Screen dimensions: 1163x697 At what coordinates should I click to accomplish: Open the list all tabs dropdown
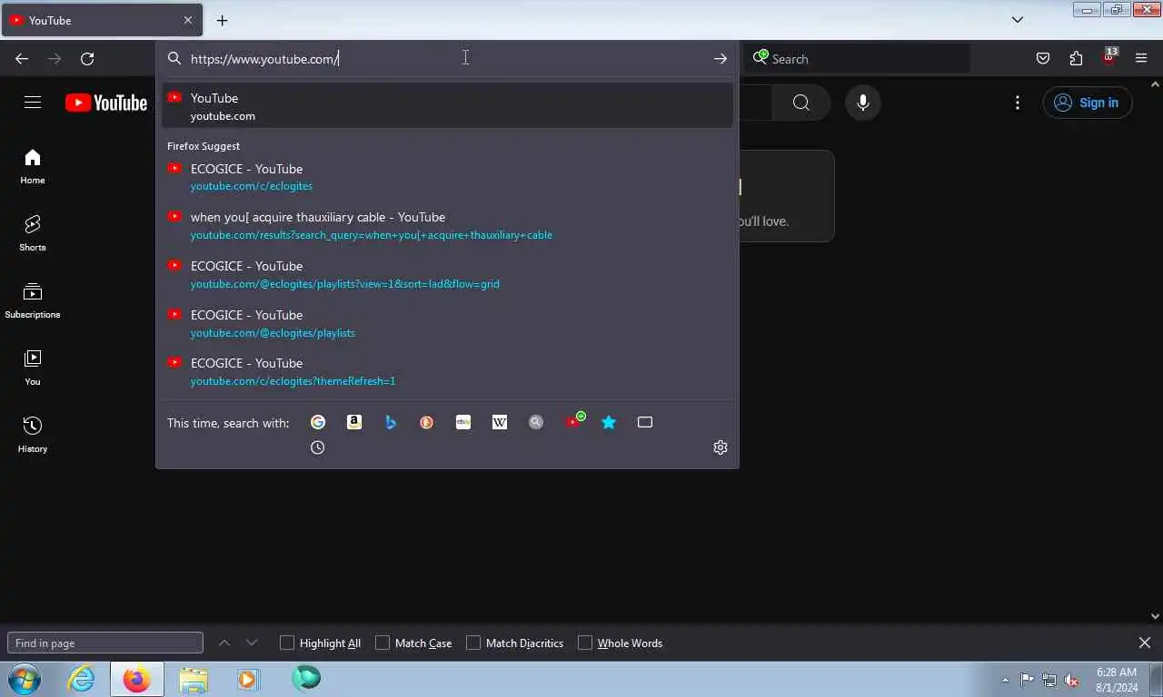[1018, 19]
